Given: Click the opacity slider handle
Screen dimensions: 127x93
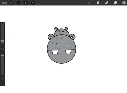Looking at the screenshot, I should pyautogui.click(x=3, y=56).
